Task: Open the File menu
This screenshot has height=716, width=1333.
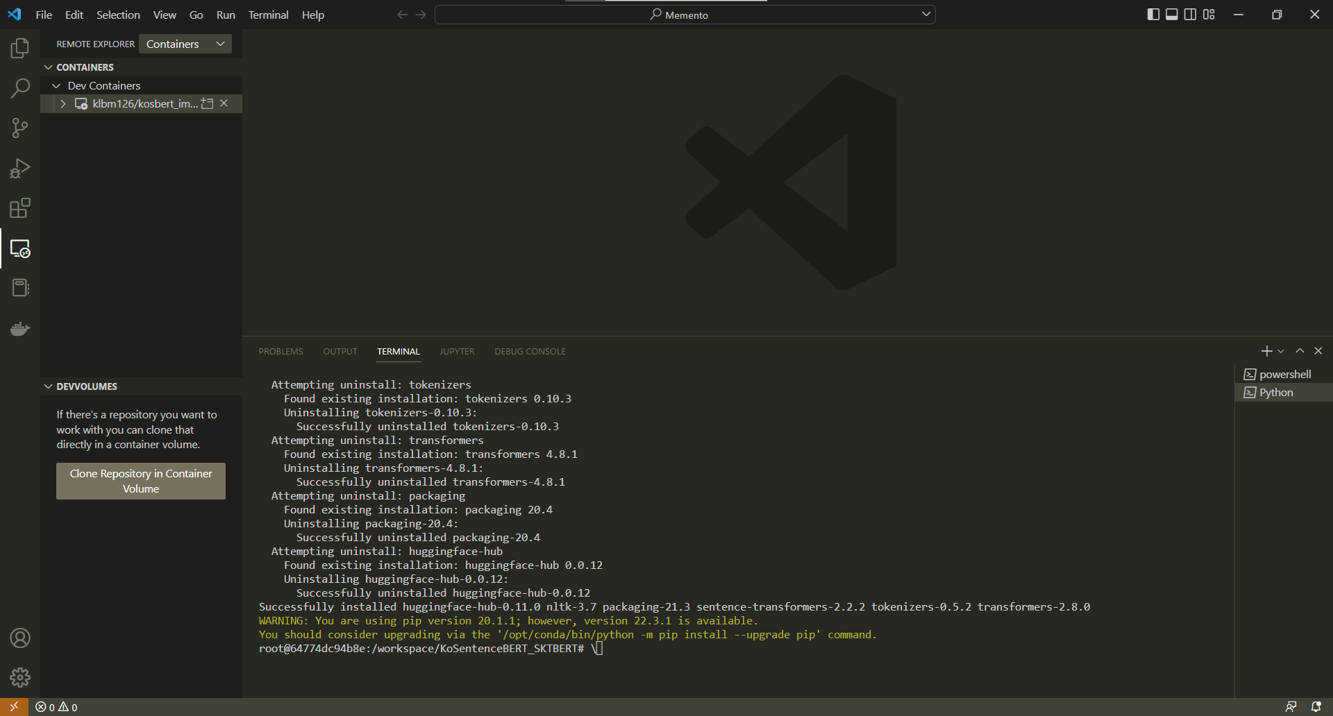Action: coord(44,15)
